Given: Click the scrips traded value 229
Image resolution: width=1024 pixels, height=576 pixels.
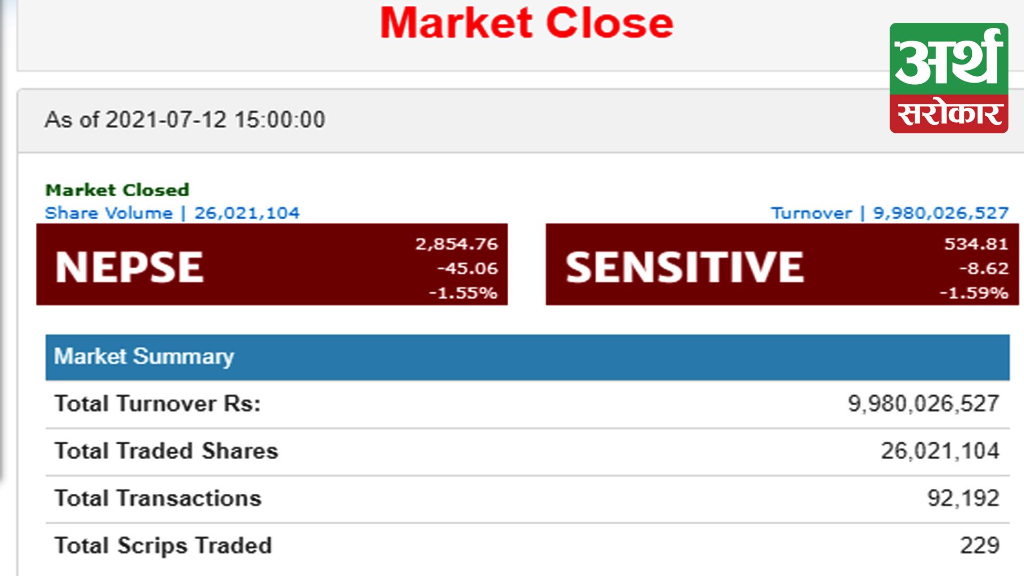Looking at the screenshot, I should pyautogui.click(x=980, y=546).
